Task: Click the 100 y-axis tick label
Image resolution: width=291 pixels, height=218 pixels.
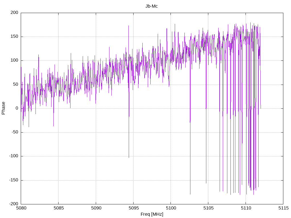Action: tap(14, 60)
